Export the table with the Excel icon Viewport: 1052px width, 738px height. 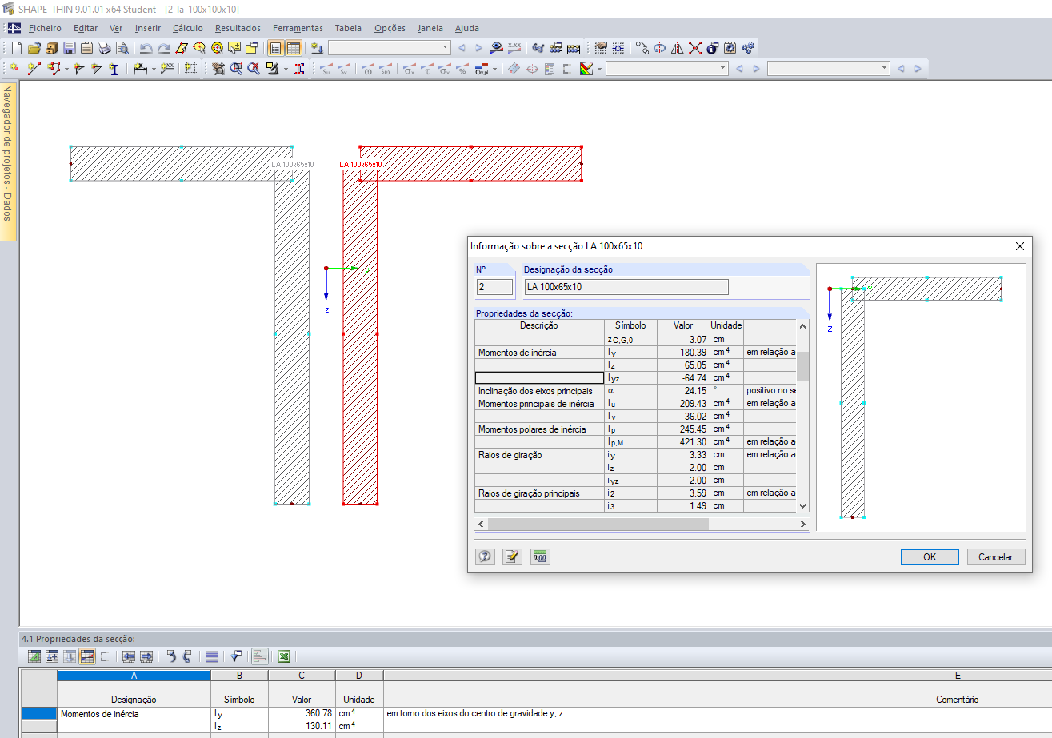click(x=283, y=656)
